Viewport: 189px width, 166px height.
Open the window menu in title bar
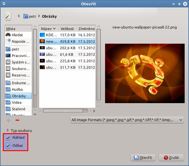[4, 4]
